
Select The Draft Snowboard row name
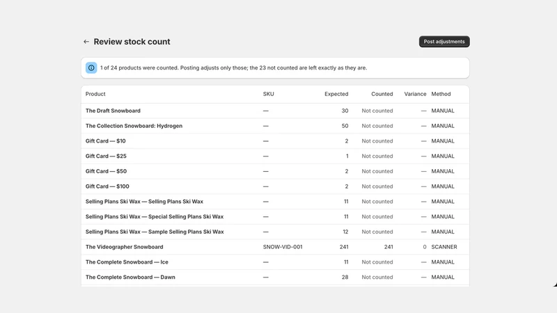[113, 111]
